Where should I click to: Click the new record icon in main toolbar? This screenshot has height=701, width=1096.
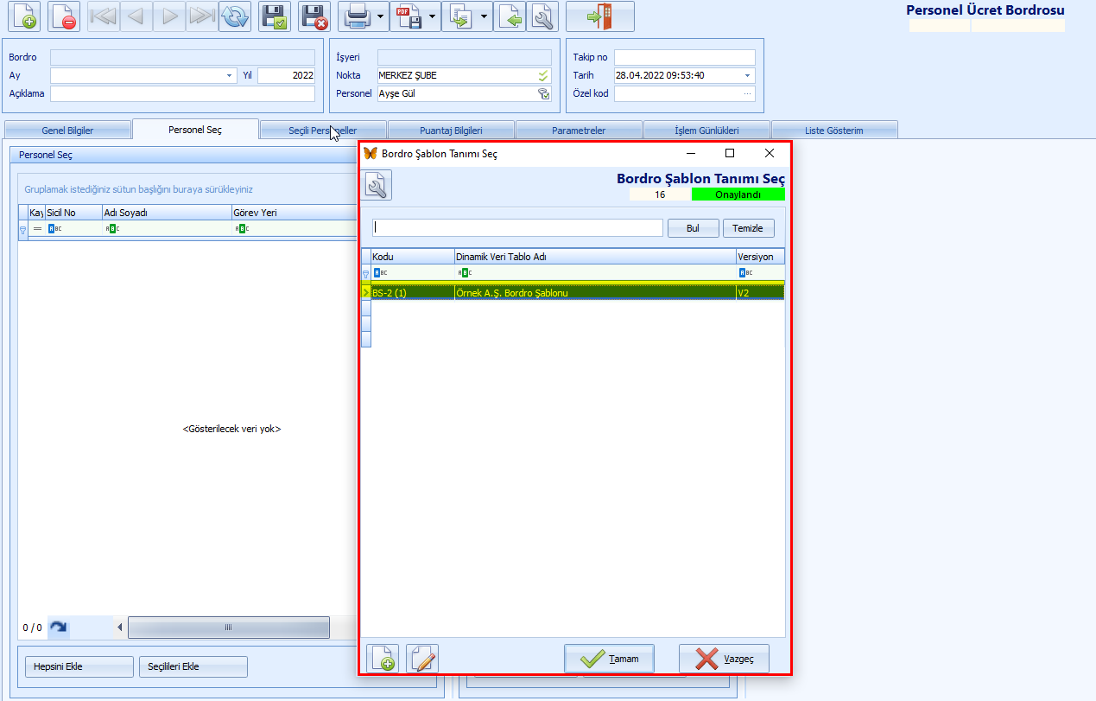(25, 16)
